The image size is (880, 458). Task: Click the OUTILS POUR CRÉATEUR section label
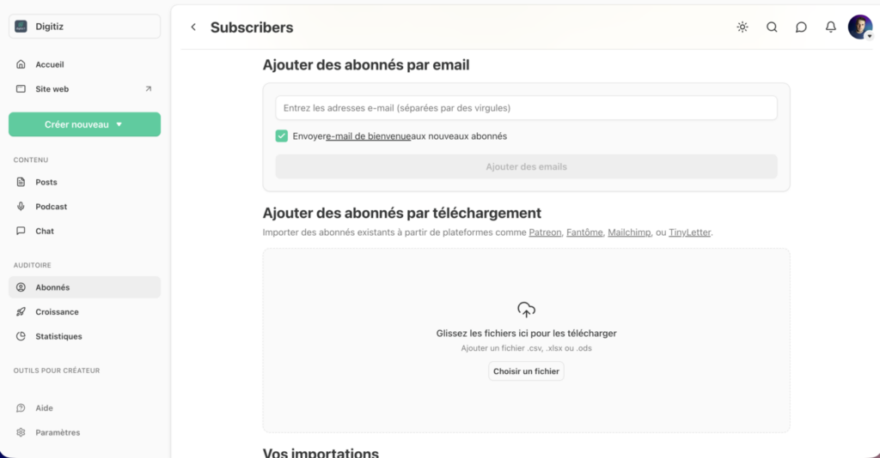coord(57,371)
